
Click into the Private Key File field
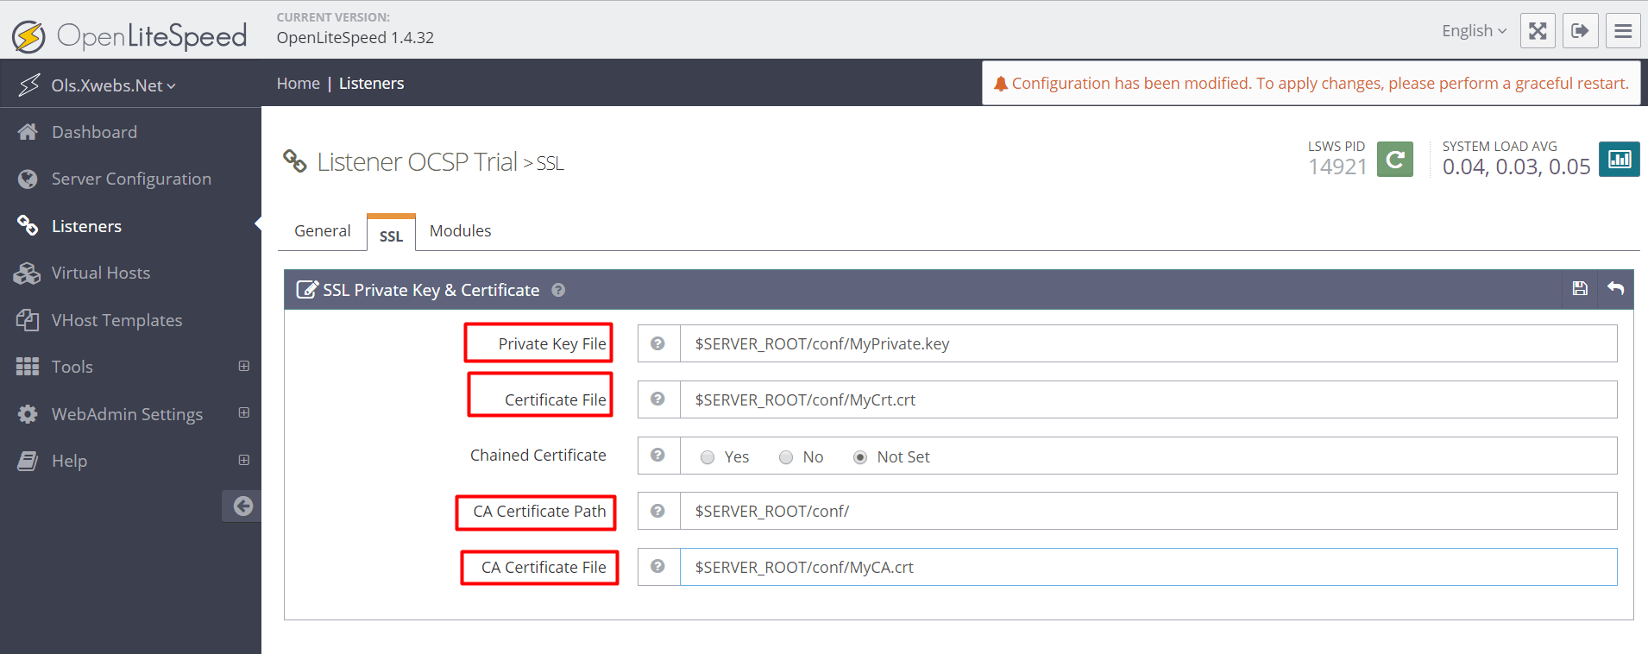pos(1148,343)
